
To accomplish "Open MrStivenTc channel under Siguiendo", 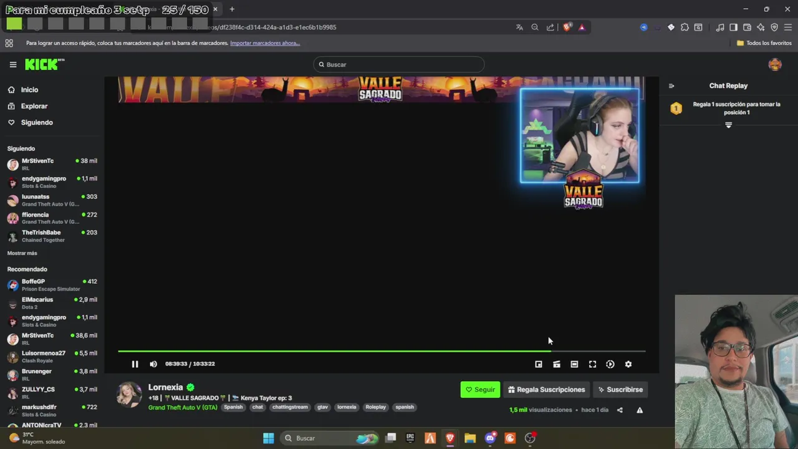I will point(52,165).
